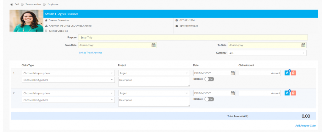Click the Description box in row 2
This screenshot has height=132, width=322.
(154, 102)
